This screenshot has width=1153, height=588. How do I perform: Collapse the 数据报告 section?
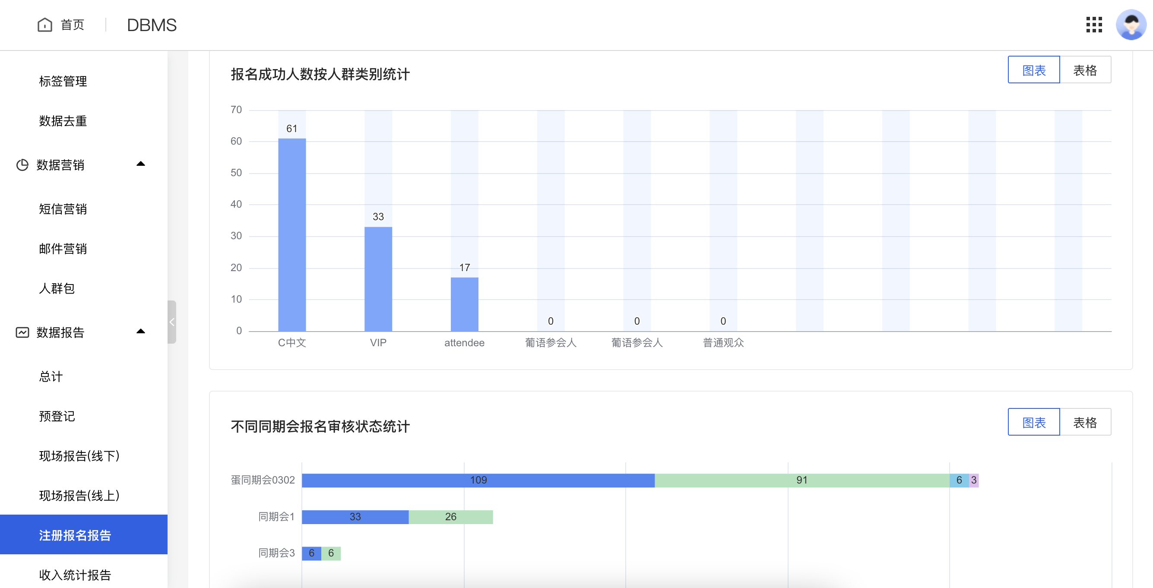click(x=140, y=331)
